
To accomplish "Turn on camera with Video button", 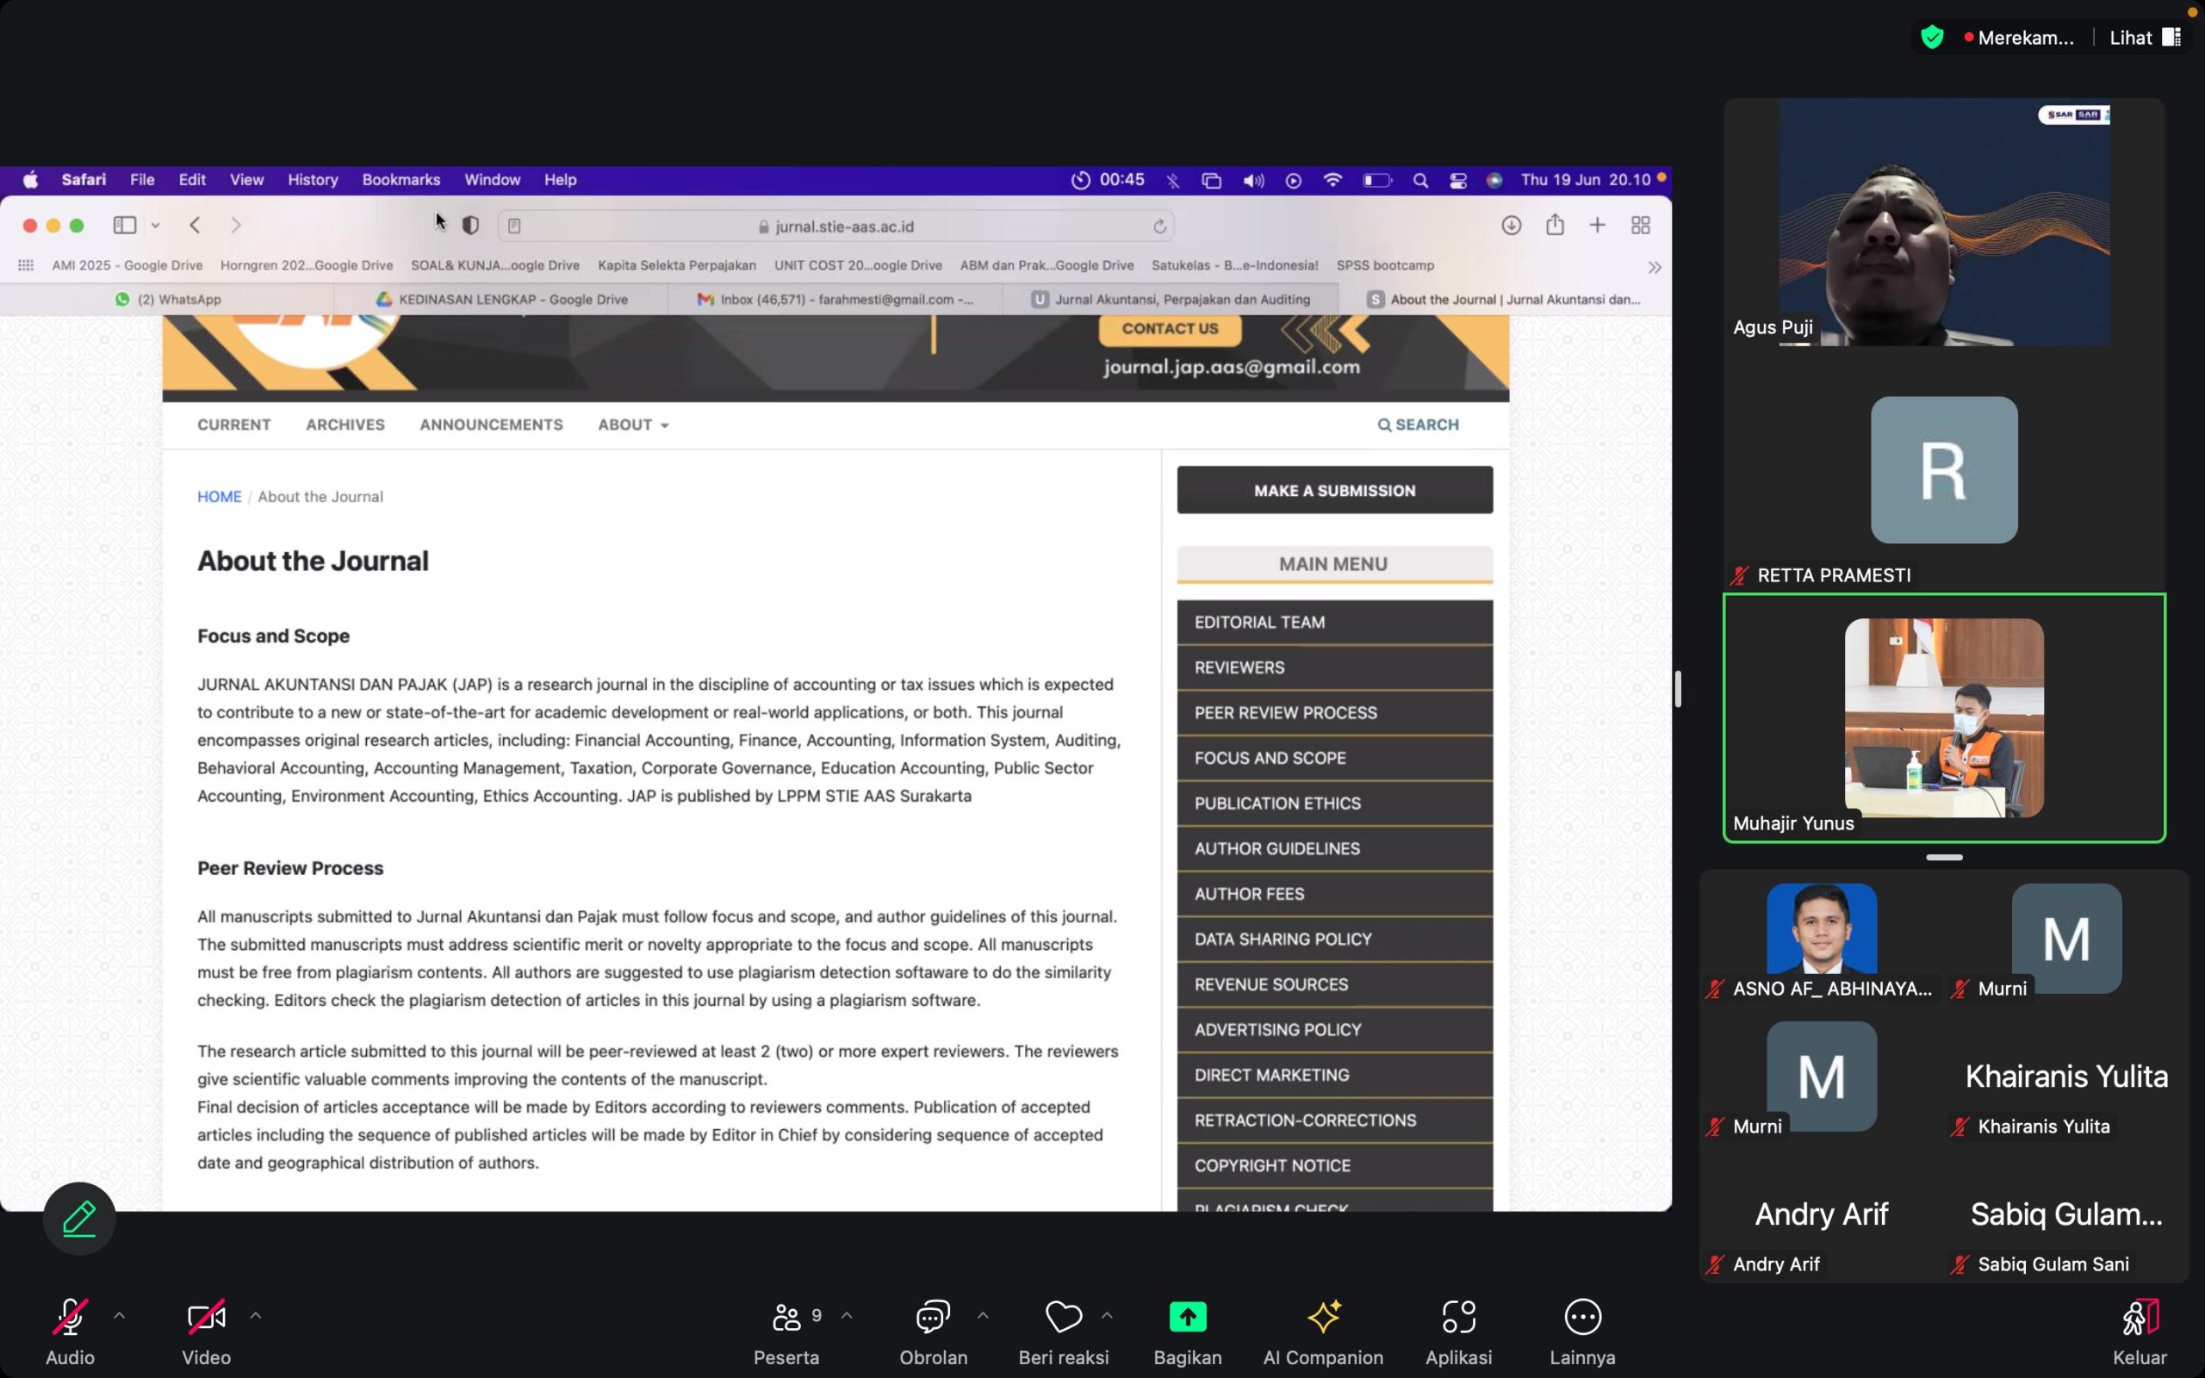I will [206, 1317].
